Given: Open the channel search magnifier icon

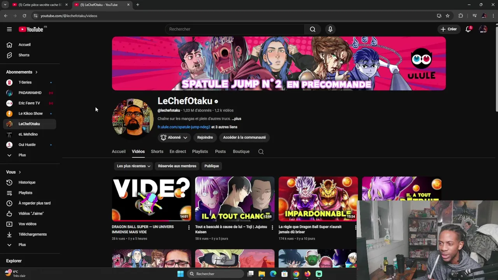Looking at the screenshot, I should [261, 152].
